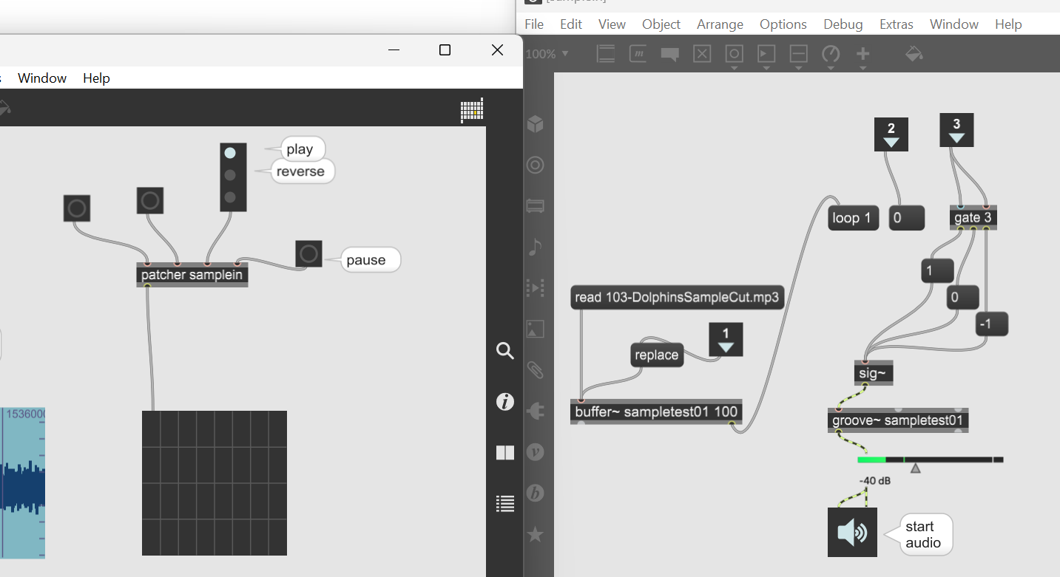Click inlet number 2 object
Image resolution: width=1060 pixels, height=577 pixels.
(x=891, y=134)
